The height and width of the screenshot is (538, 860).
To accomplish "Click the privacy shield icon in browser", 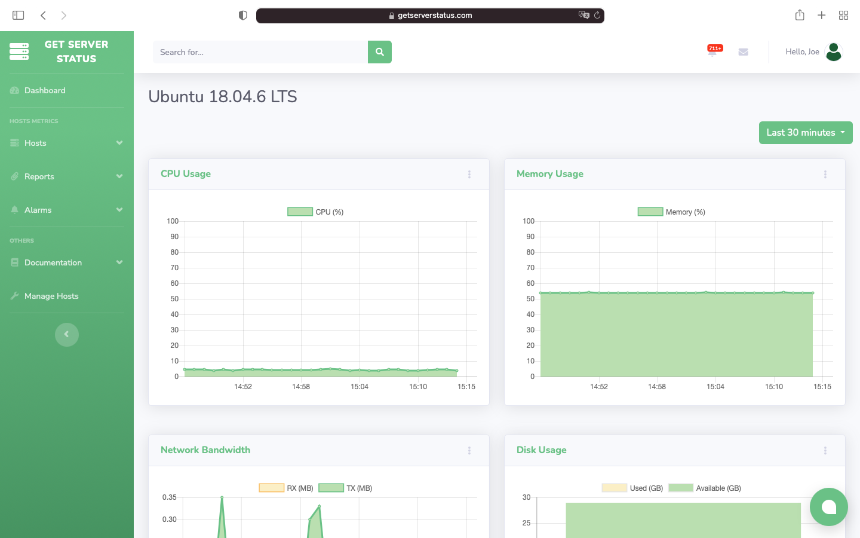I will 242,16.
